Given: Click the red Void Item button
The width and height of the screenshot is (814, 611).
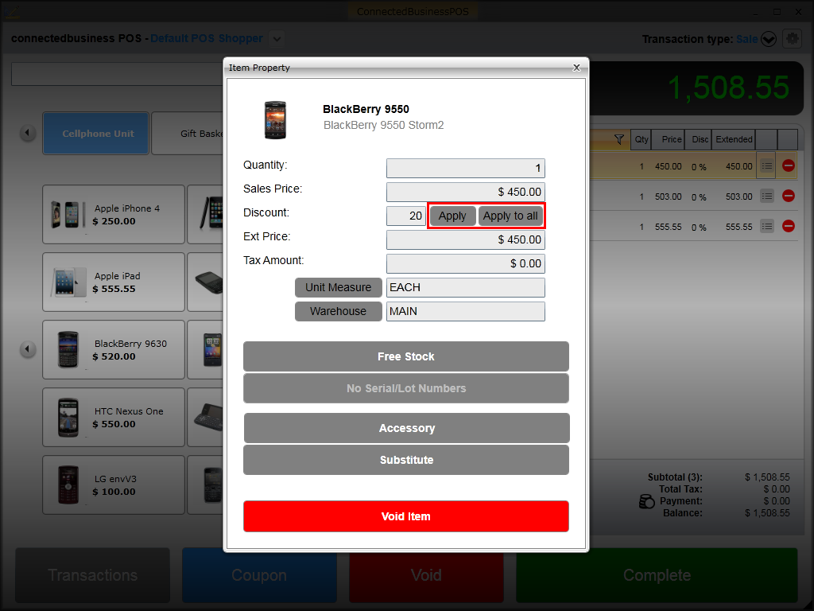Looking at the screenshot, I should coord(405,516).
